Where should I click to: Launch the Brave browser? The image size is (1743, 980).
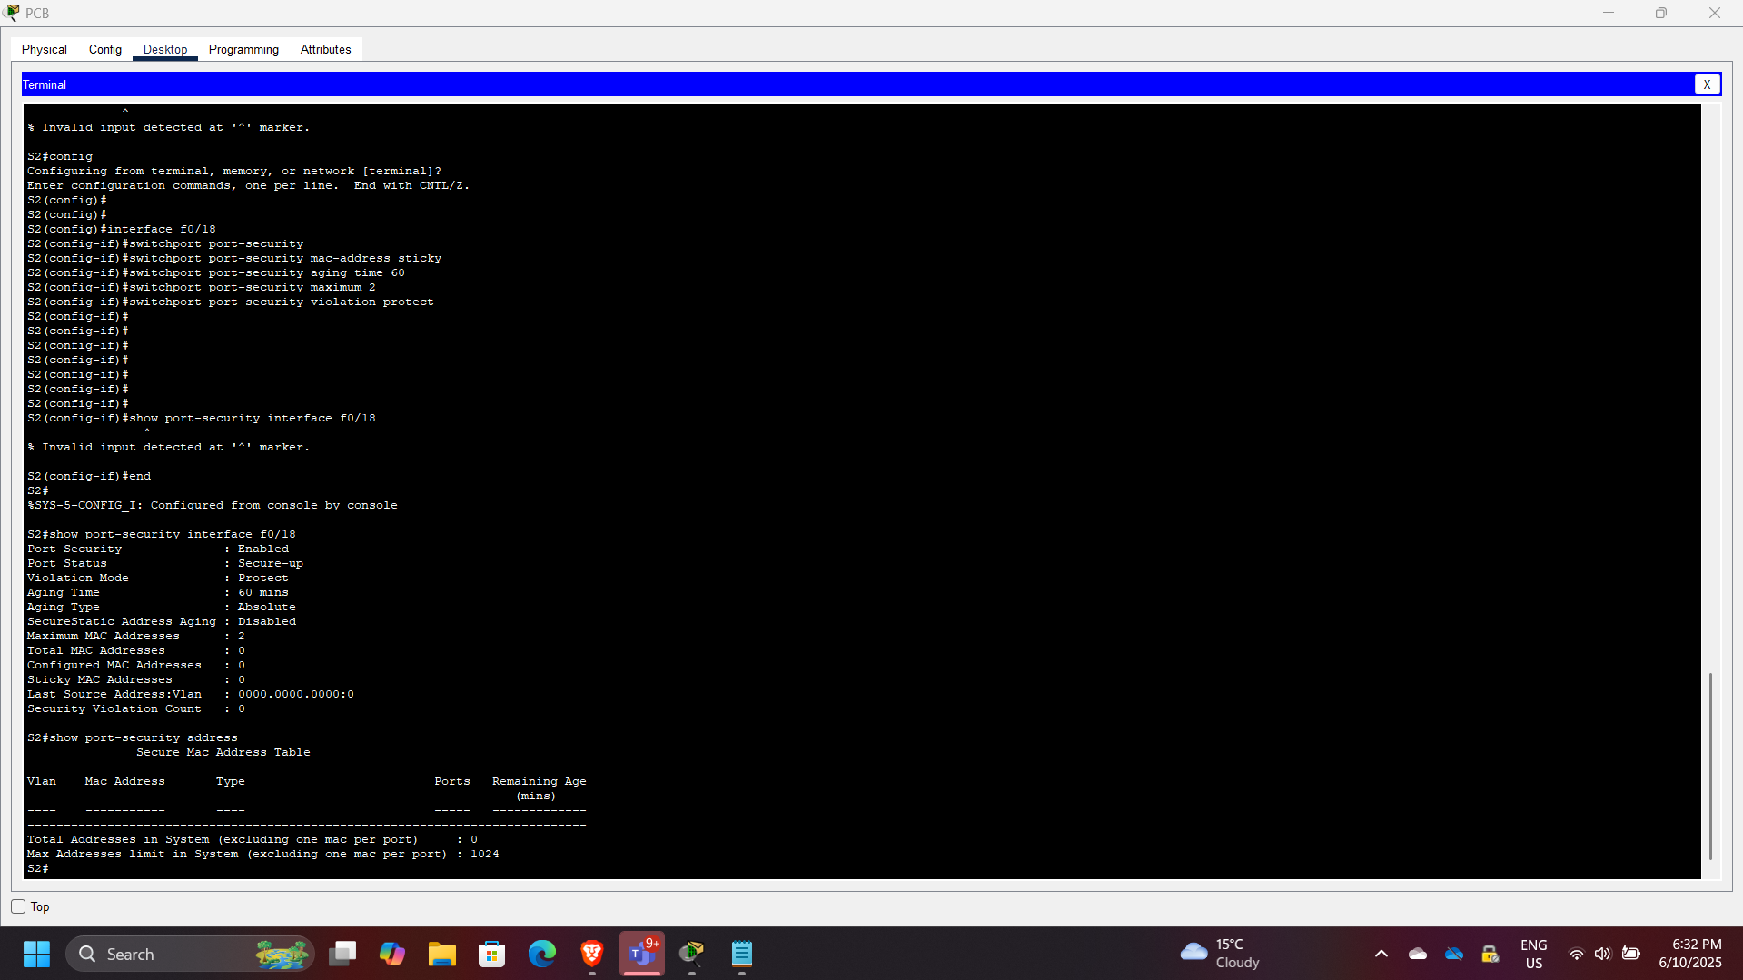pos(591,954)
